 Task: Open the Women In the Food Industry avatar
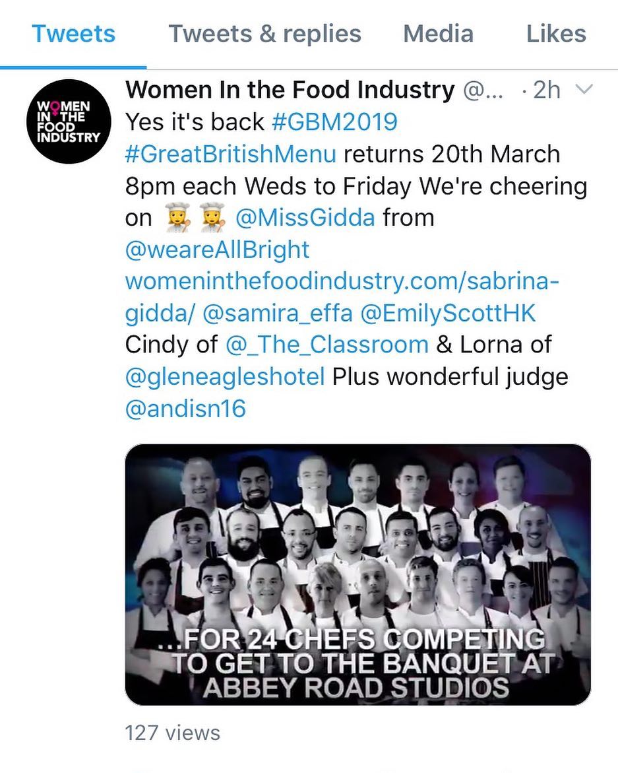(x=67, y=121)
